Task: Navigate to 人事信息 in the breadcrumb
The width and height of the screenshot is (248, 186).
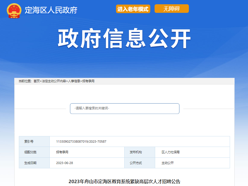Action: coord(74,81)
